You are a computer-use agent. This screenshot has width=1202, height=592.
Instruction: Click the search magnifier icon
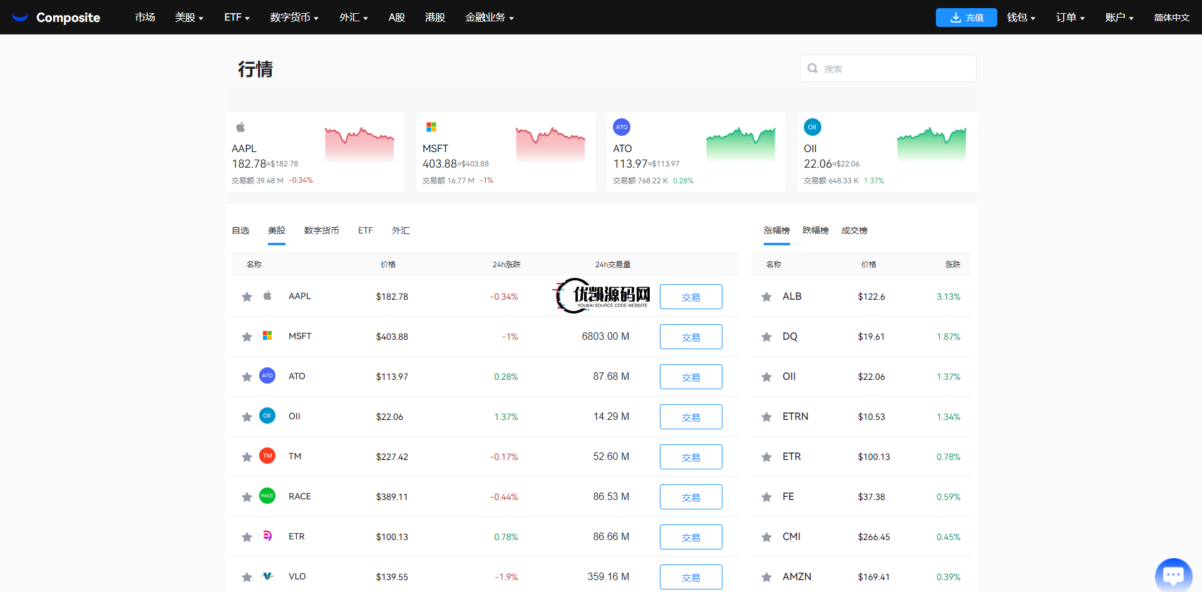[x=813, y=68]
